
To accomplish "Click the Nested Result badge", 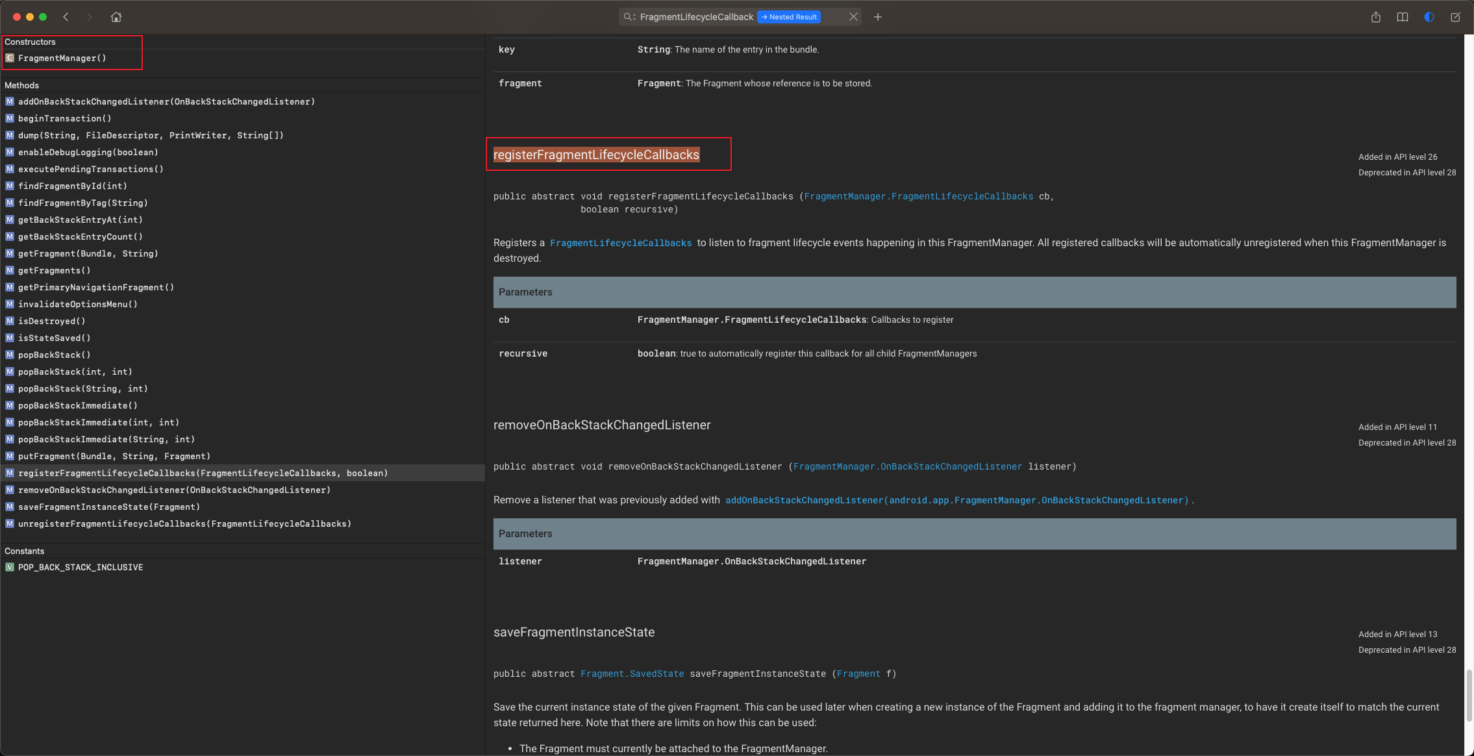I will point(789,17).
